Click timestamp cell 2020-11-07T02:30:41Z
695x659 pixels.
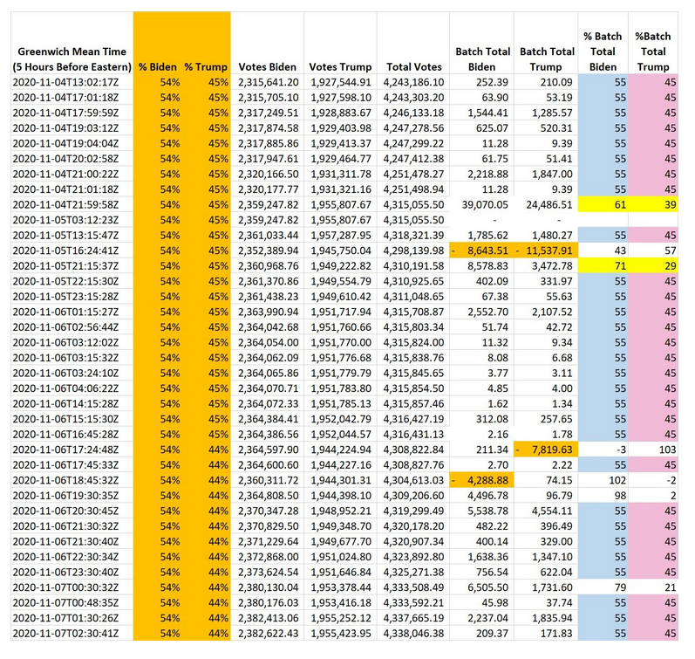[70, 634]
